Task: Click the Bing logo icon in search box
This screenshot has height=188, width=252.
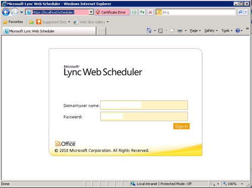Action: tap(159, 12)
